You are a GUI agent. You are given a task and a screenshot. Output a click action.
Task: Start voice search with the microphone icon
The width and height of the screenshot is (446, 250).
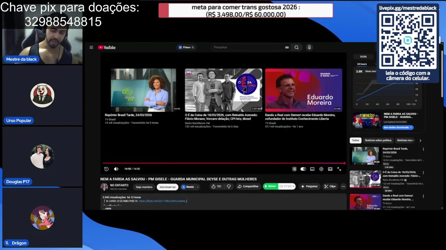[x=309, y=48]
